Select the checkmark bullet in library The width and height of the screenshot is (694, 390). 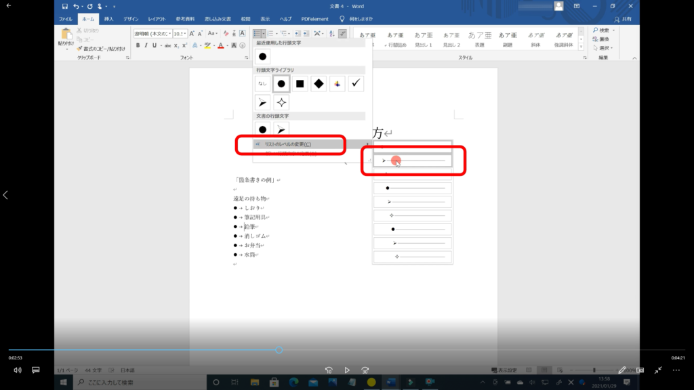click(356, 84)
